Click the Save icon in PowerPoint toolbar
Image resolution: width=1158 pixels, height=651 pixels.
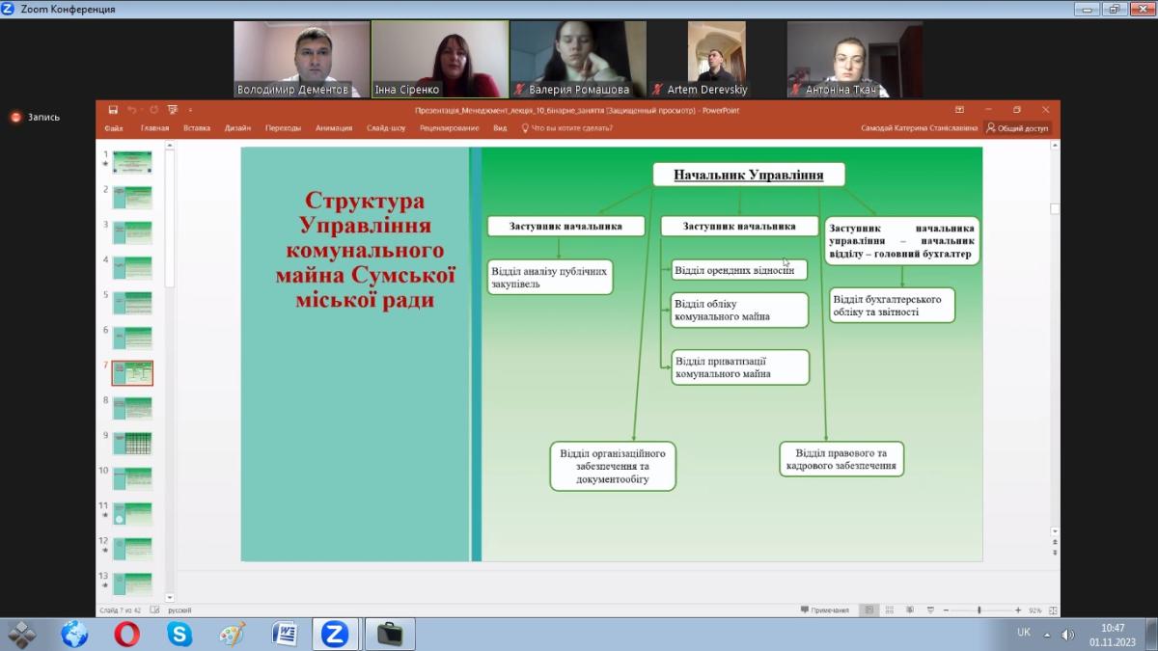(x=113, y=110)
